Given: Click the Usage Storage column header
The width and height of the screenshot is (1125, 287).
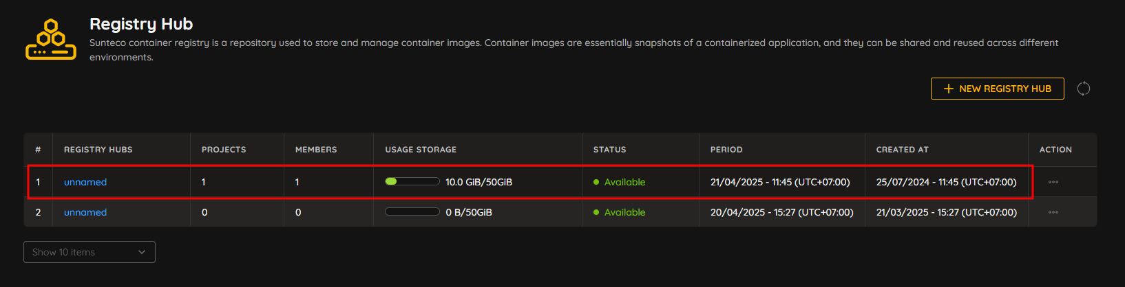Looking at the screenshot, I should point(421,149).
